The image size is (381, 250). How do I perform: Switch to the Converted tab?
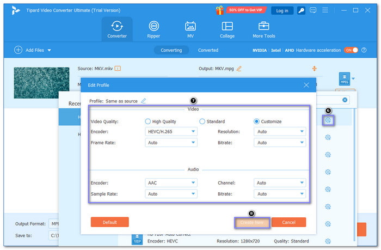coord(208,50)
